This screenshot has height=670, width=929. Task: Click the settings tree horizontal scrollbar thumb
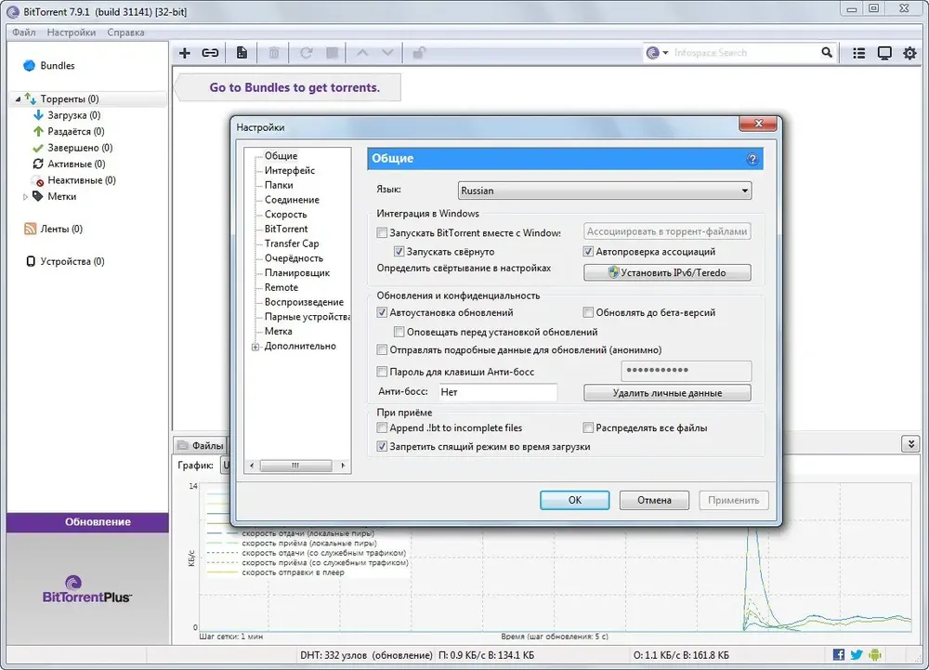(x=295, y=466)
